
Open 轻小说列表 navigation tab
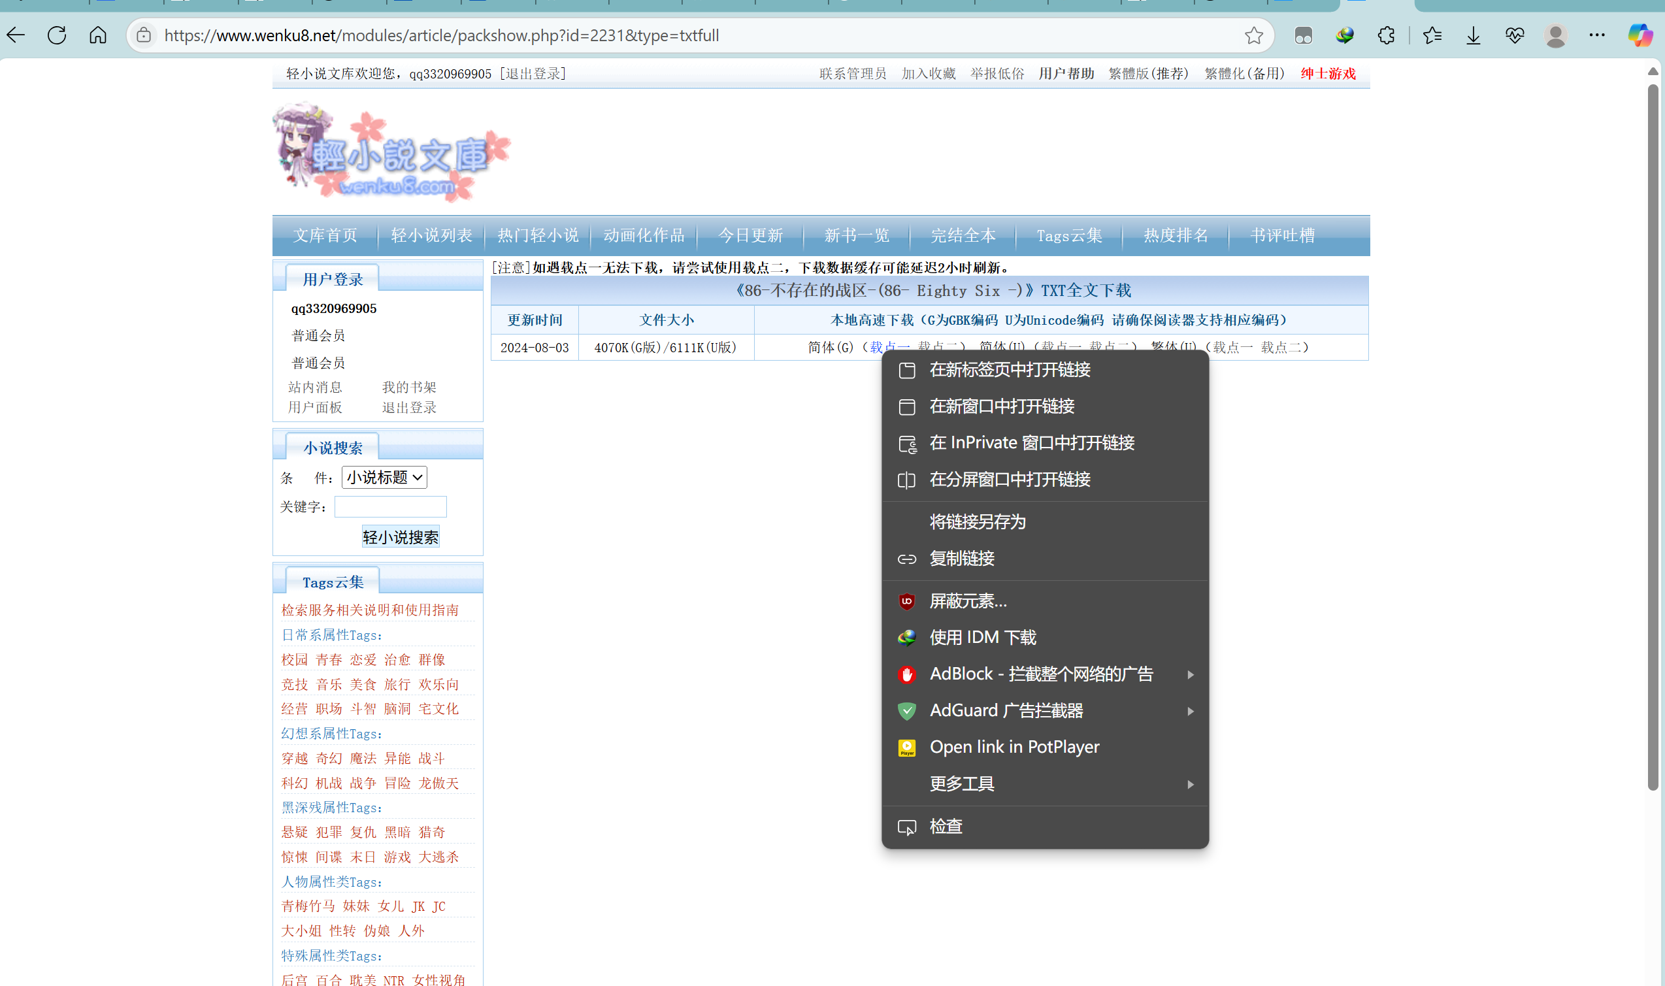click(x=431, y=235)
